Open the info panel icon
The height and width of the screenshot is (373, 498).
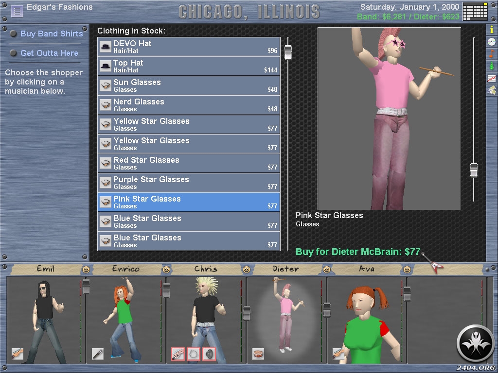(492, 30)
